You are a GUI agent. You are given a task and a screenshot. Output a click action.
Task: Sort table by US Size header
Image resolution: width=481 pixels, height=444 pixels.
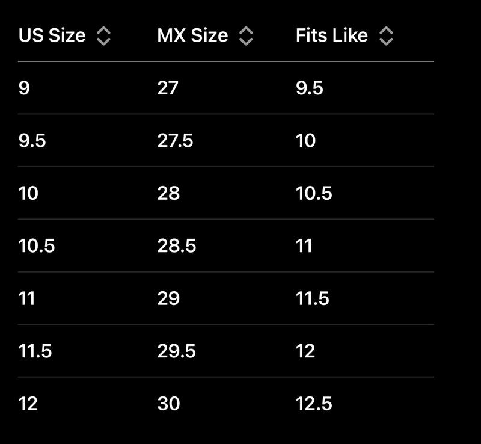tap(52, 36)
